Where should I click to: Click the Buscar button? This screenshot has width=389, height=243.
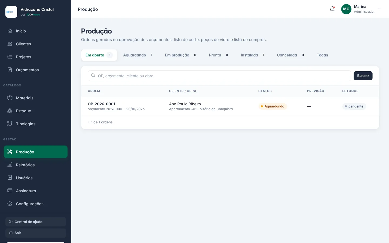pyautogui.click(x=363, y=76)
